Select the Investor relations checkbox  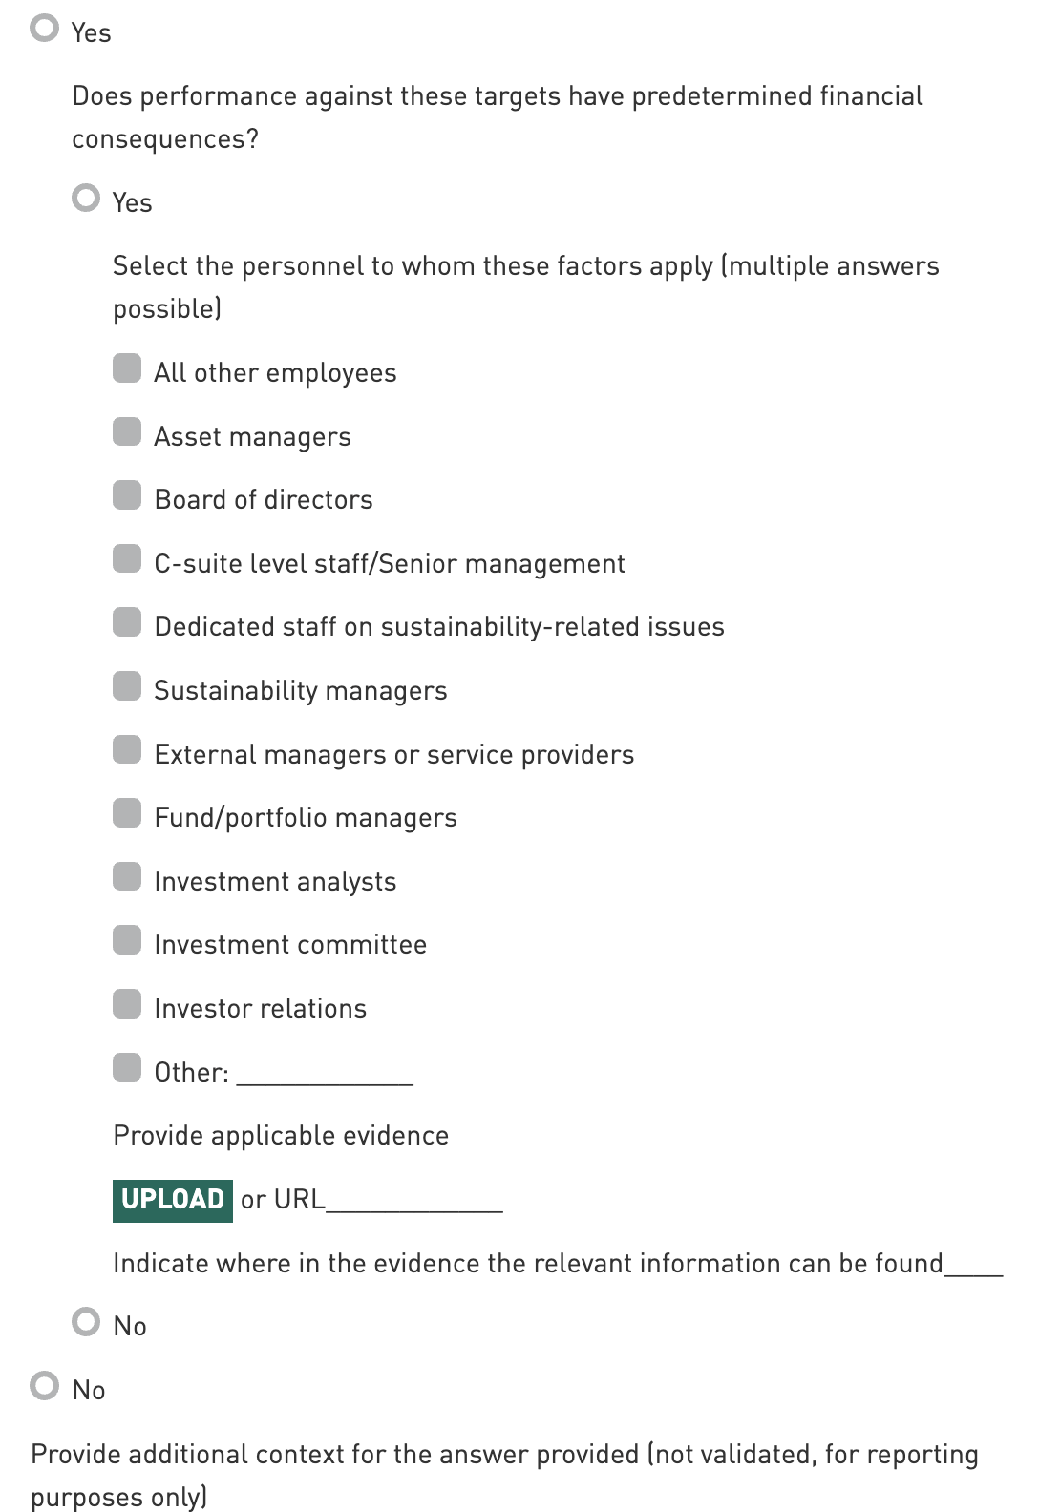(127, 1004)
